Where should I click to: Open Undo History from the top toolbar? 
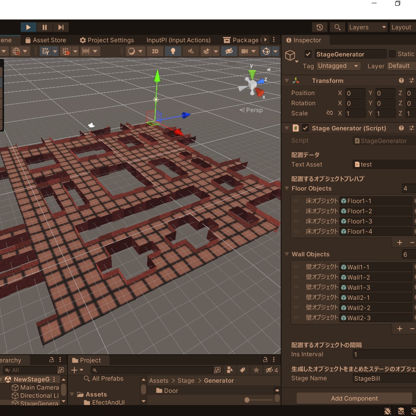[320, 27]
